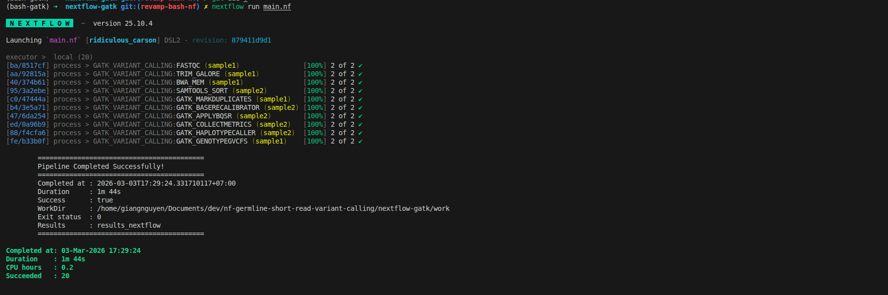Click the "Pipeline Completed Successfully!" message
Screen dimensions: 888x295
coord(101,166)
